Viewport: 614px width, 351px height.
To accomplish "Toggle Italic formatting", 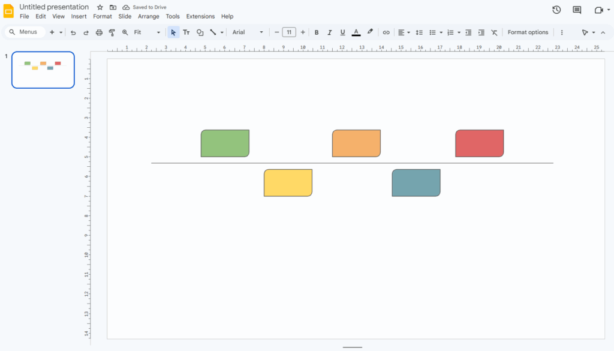I will click(329, 32).
